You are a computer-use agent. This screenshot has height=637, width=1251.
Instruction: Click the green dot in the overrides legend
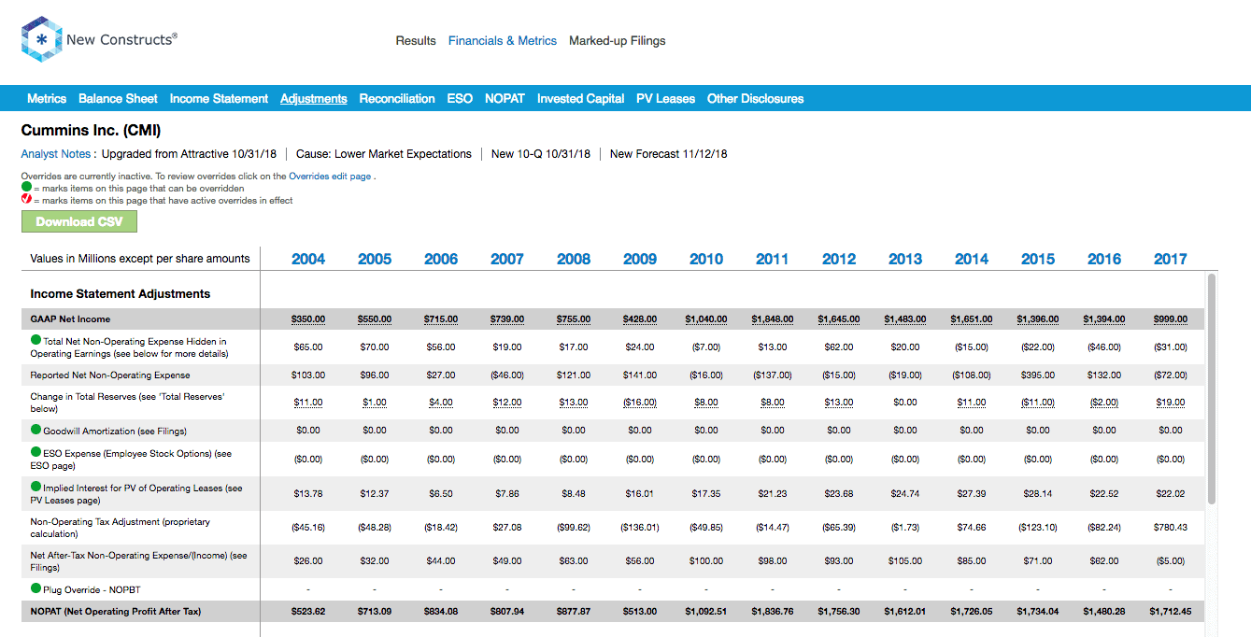coord(26,188)
